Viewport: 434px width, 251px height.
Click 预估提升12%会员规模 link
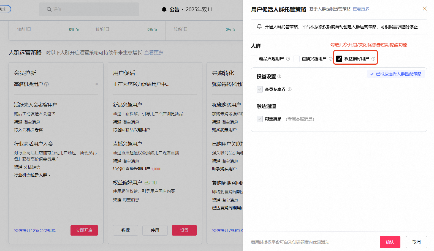click(x=35, y=231)
